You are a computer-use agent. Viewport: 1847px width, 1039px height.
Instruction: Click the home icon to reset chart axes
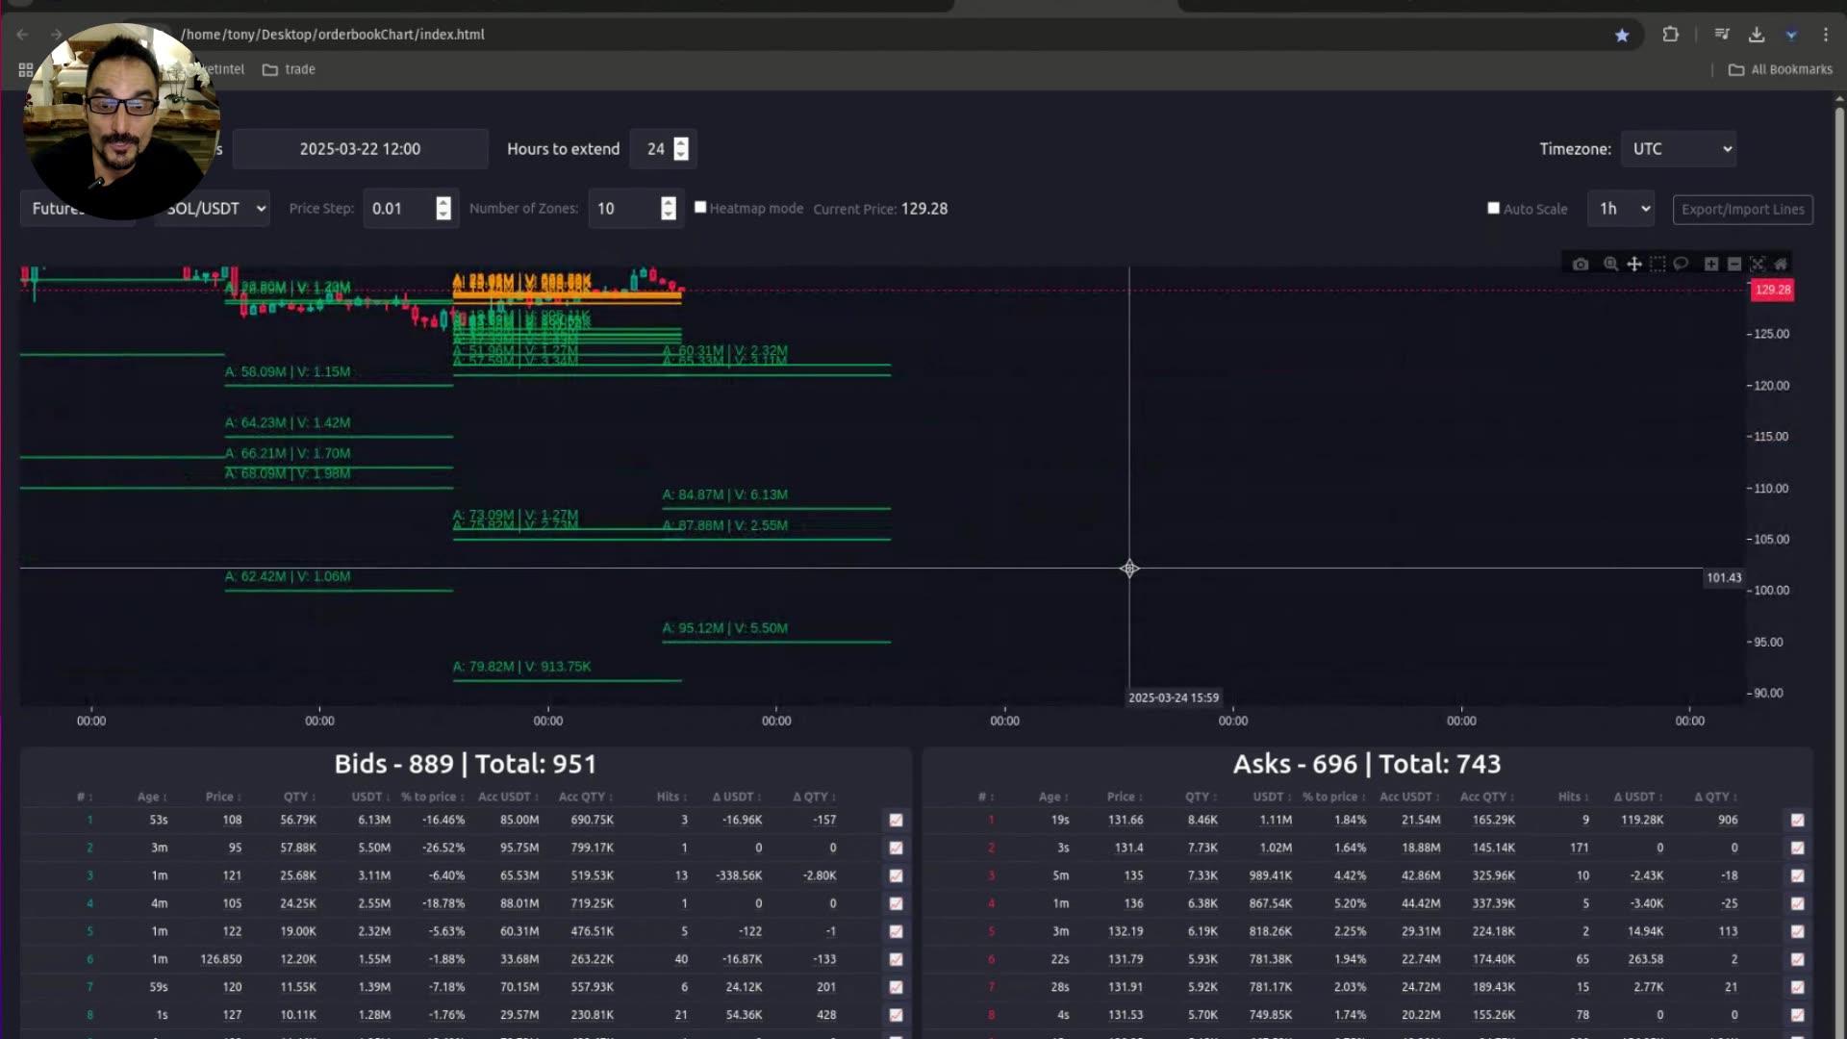(1781, 264)
